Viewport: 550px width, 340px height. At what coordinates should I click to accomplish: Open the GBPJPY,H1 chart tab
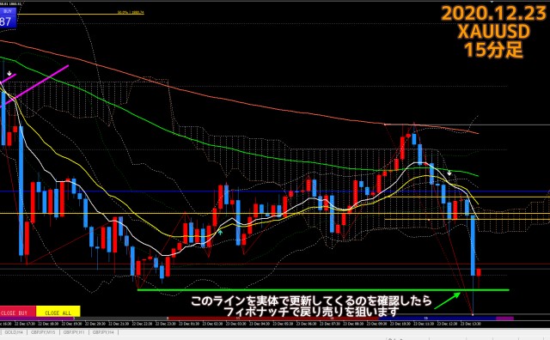pyautogui.click(x=74, y=332)
